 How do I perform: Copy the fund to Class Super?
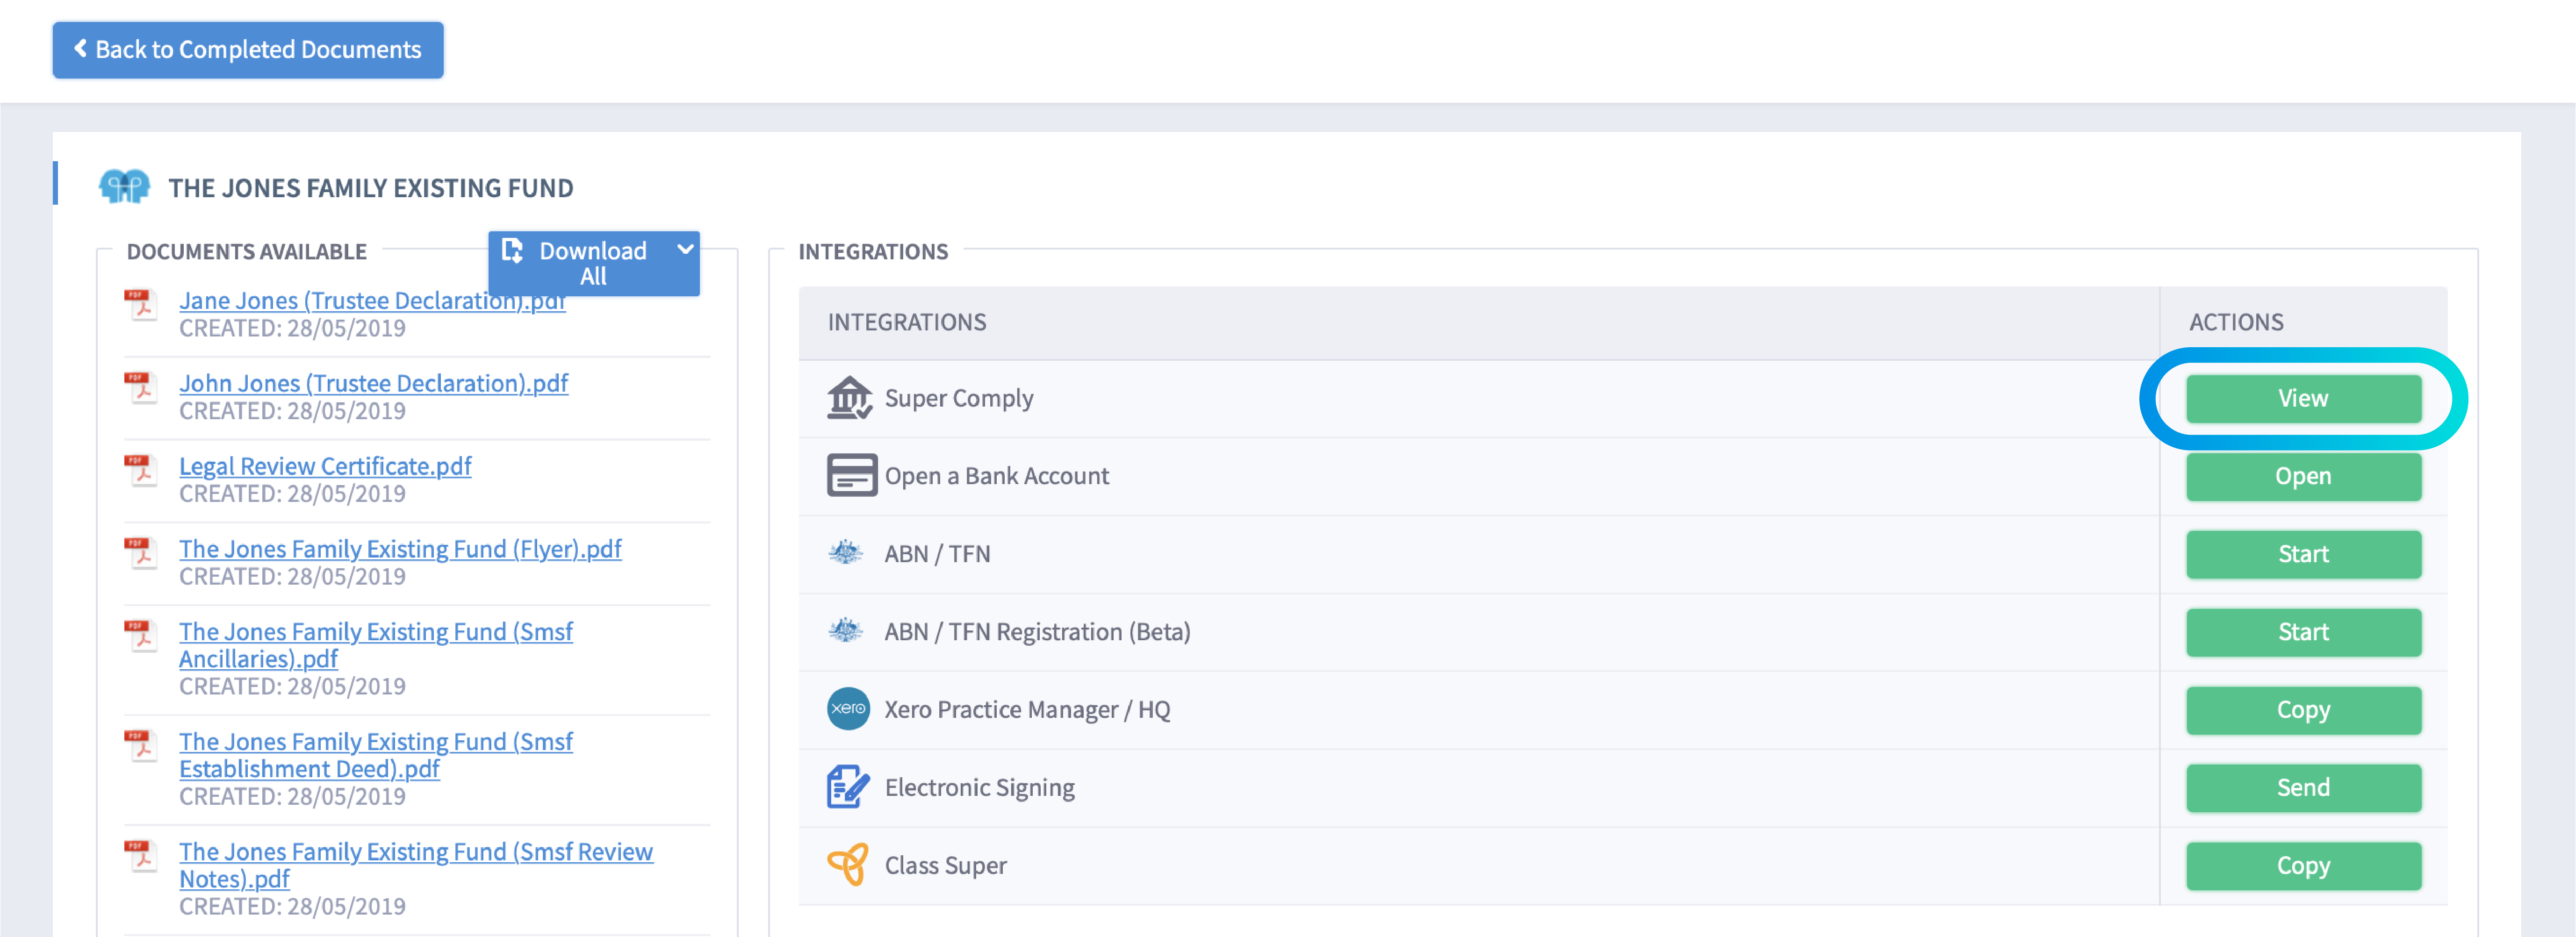2303,866
